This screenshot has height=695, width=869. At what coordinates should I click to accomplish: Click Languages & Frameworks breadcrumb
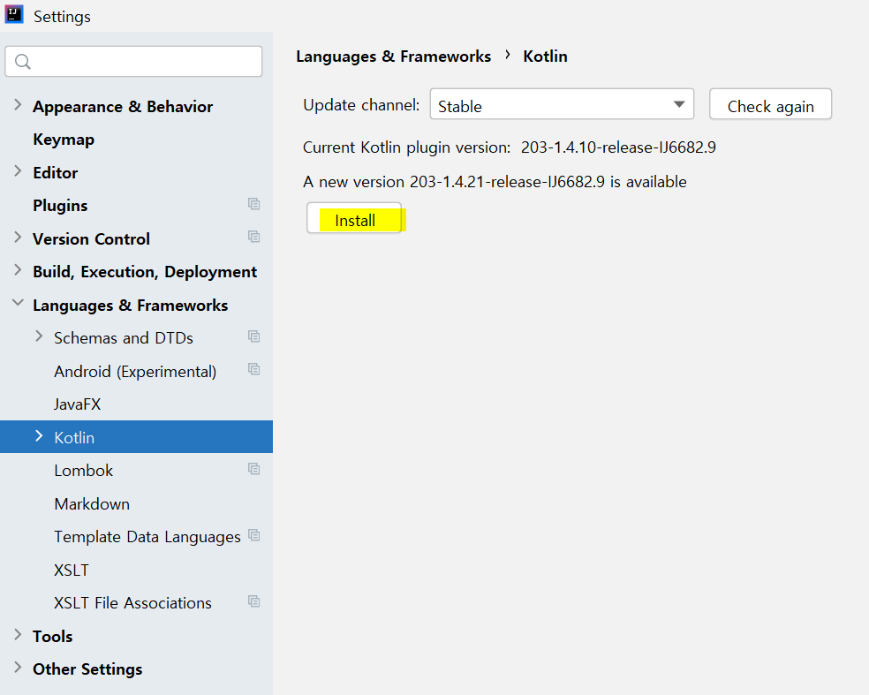point(394,57)
